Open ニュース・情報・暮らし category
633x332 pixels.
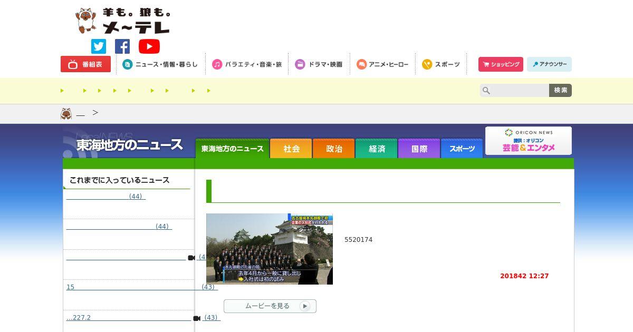point(160,64)
